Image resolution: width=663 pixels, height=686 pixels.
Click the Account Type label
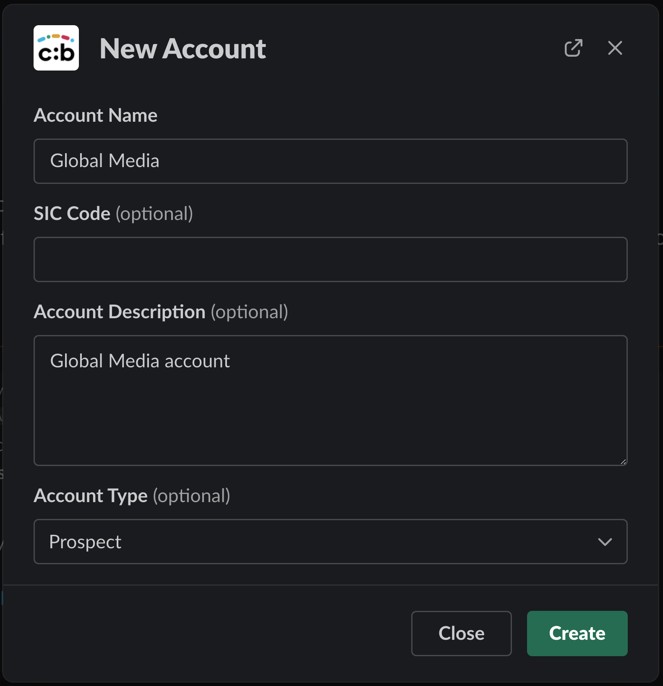91,496
